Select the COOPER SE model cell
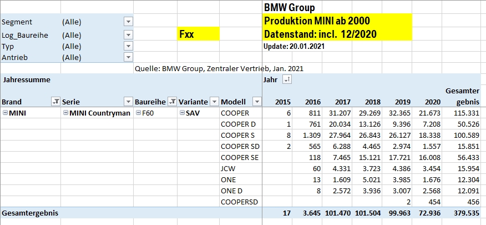Image resolution: width=486 pixels, height=225 pixels. pos(240,157)
